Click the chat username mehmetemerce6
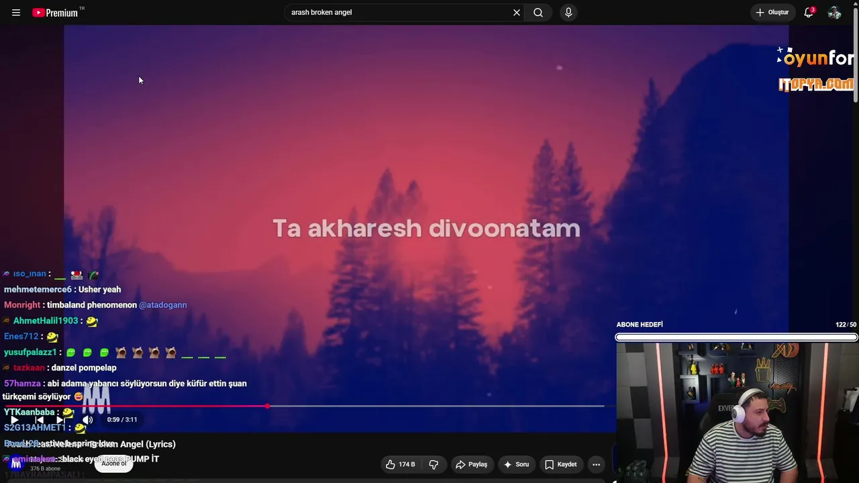The image size is (859, 483). coord(38,290)
